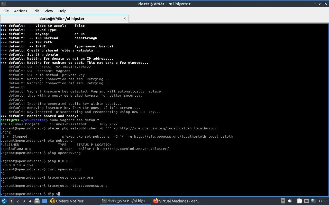Click the pkg.openindiana.org/hipster URL text
The height and width of the screenshot is (205, 329).
(133, 149)
